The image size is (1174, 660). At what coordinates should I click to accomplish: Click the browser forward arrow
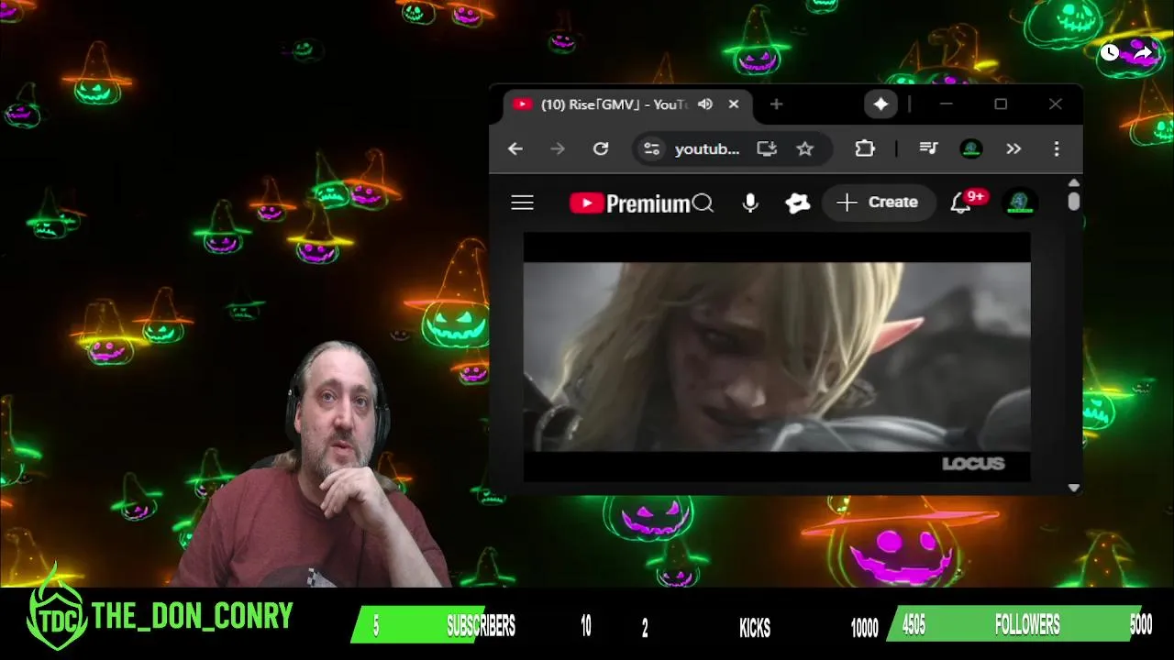(x=558, y=148)
